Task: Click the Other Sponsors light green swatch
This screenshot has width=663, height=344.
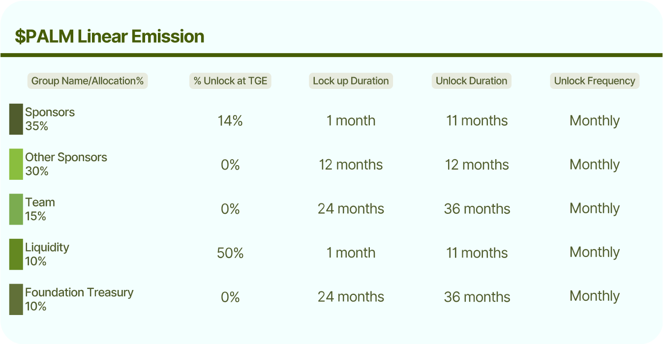Action: [16, 164]
